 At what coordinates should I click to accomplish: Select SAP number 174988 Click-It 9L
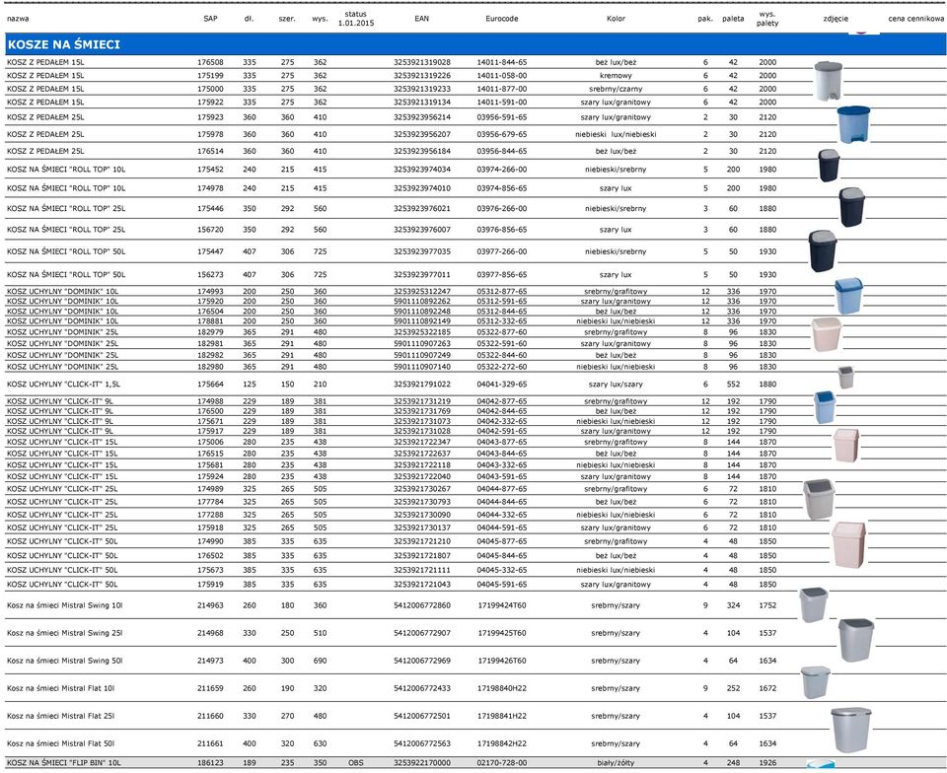pos(210,400)
